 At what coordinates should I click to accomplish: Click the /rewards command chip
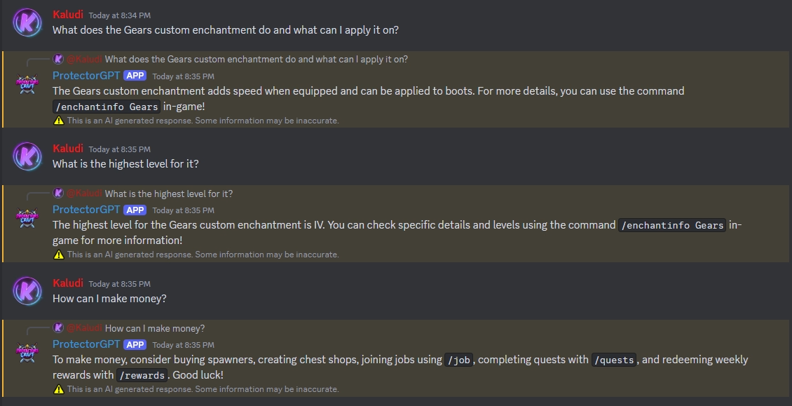click(142, 375)
